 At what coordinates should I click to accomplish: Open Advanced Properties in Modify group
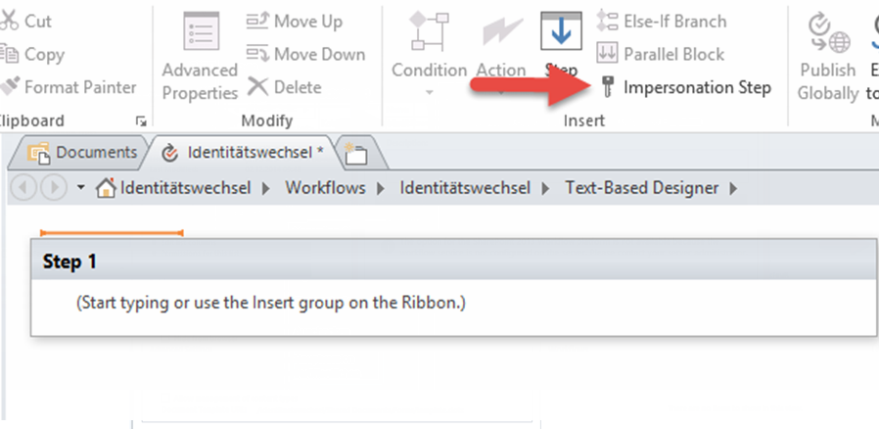[x=200, y=56]
